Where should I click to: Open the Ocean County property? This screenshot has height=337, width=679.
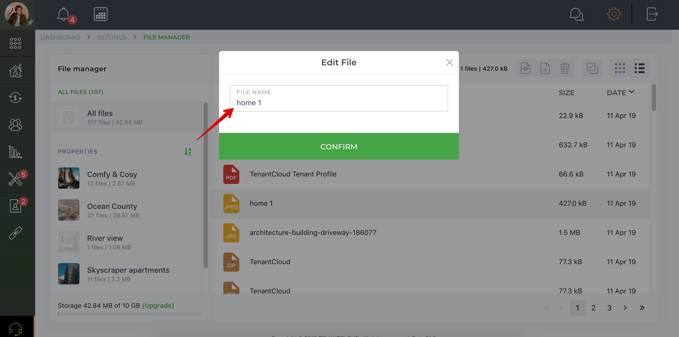126,210
